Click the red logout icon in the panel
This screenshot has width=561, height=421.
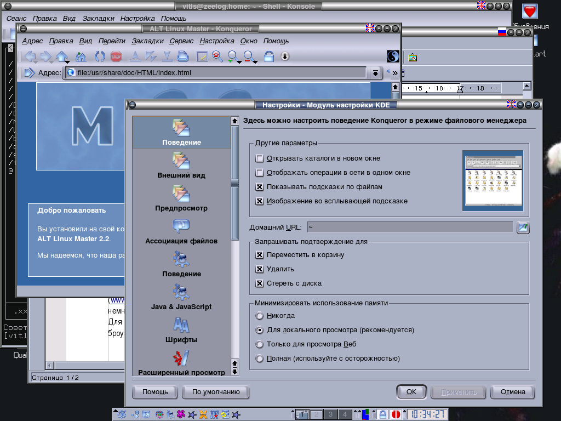[396, 414]
